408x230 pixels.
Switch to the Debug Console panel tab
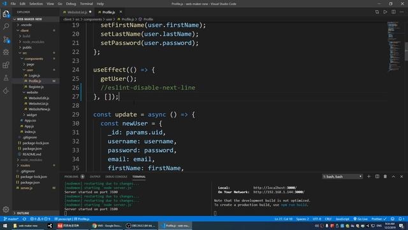(116, 176)
